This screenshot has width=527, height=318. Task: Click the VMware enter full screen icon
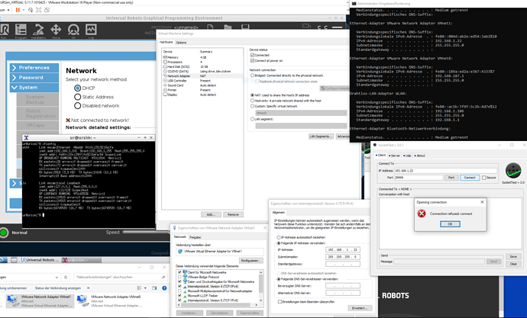[x=39, y=10]
